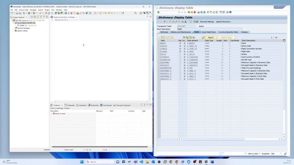Click the Help icon in SAP standard toolbar
This screenshot has width=294, height=165.
click(x=227, y=12)
